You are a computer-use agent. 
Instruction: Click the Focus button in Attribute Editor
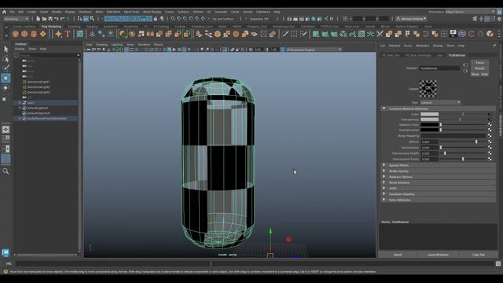click(x=480, y=63)
